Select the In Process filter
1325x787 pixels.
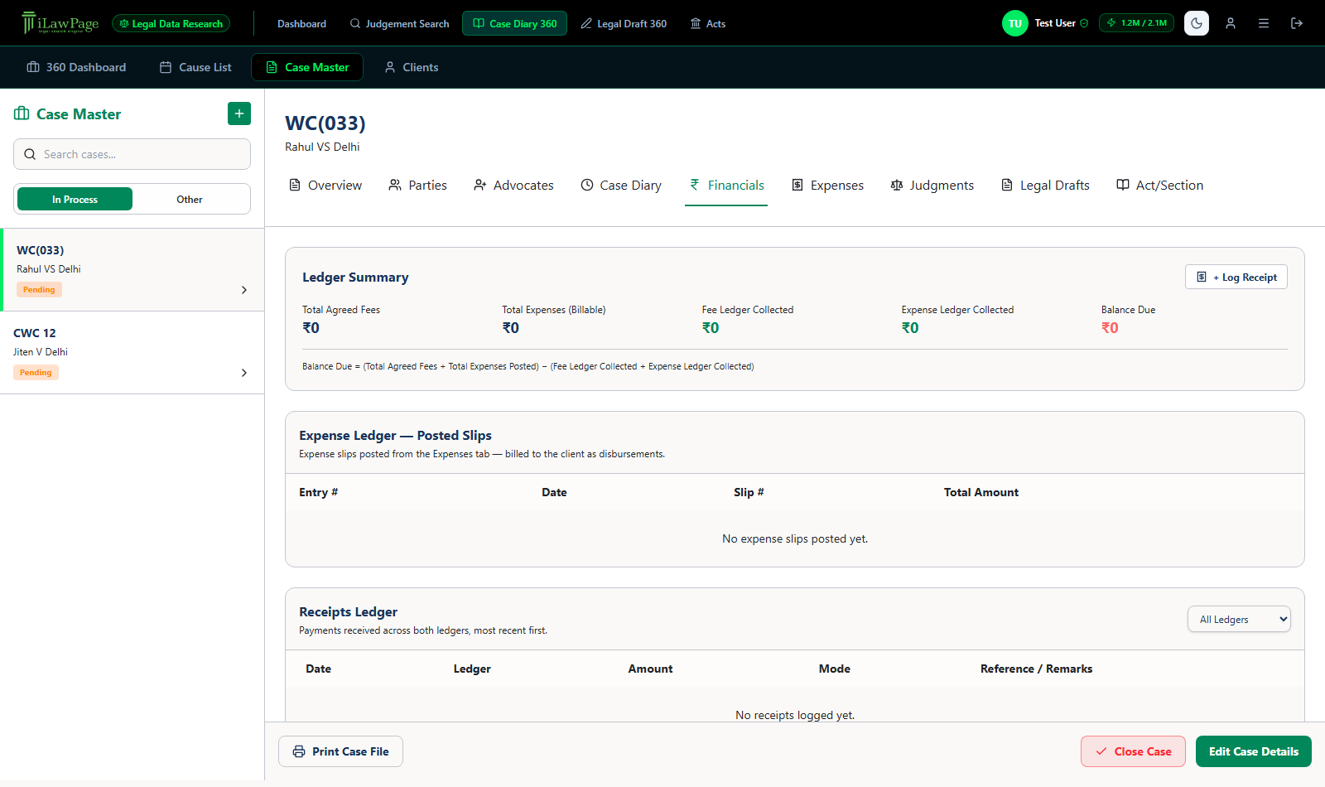pyautogui.click(x=75, y=199)
